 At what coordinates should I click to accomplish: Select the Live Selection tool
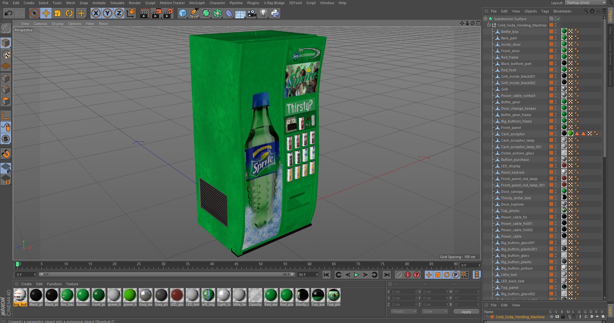tap(34, 13)
